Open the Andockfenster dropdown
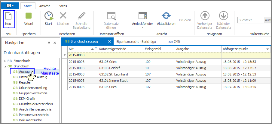The image size is (272, 124). tap(142, 27)
